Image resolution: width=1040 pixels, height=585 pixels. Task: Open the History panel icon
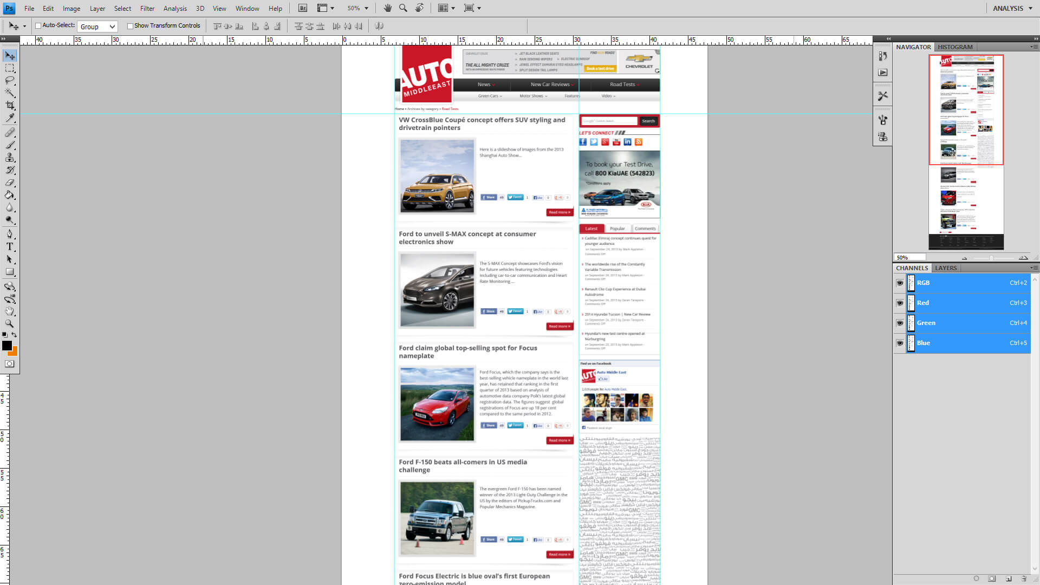click(x=883, y=56)
